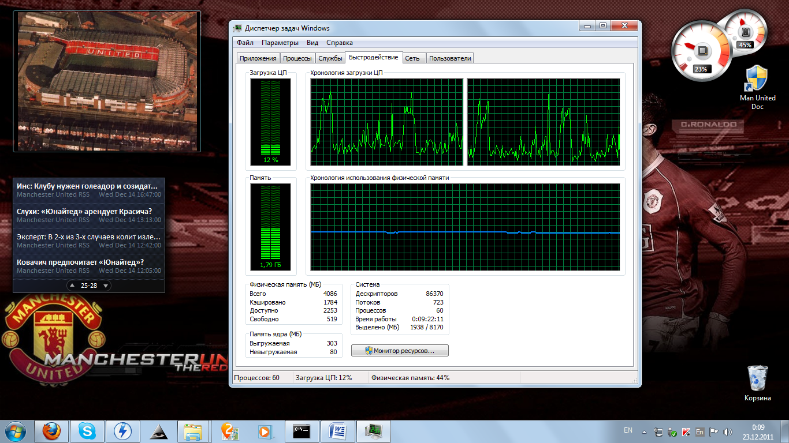The height and width of the screenshot is (443, 789).
Task: Click the Task Manager title bar icon
Action: click(x=237, y=28)
